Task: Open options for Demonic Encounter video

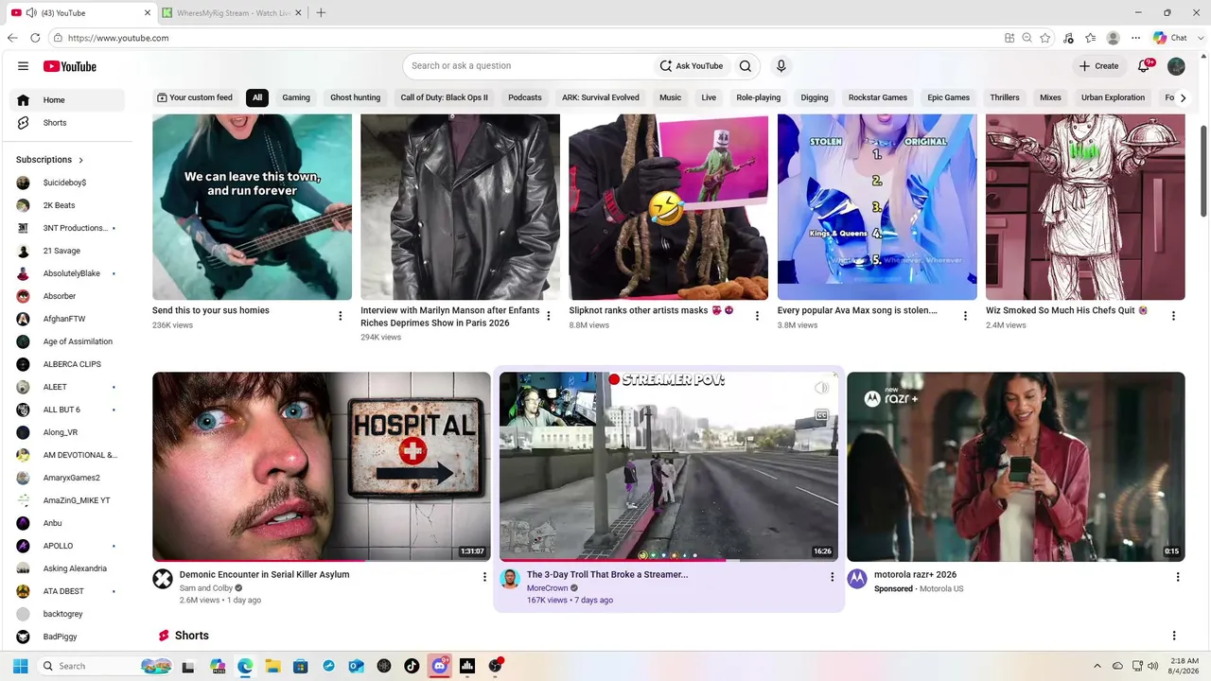Action: tap(484, 577)
